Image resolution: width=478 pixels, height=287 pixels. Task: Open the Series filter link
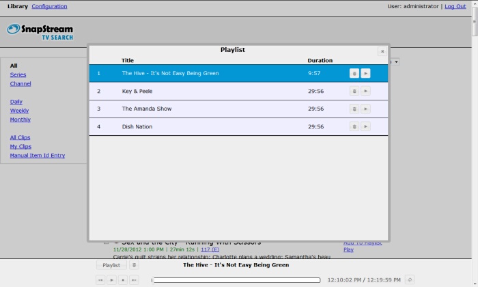coord(18,74)
